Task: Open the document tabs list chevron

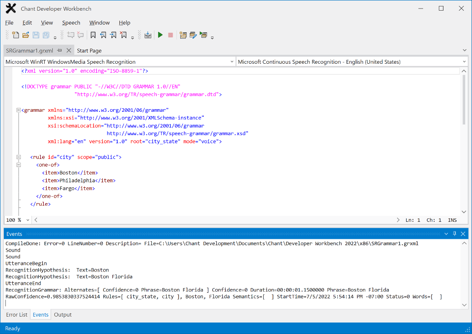Action: click(464, 50)
